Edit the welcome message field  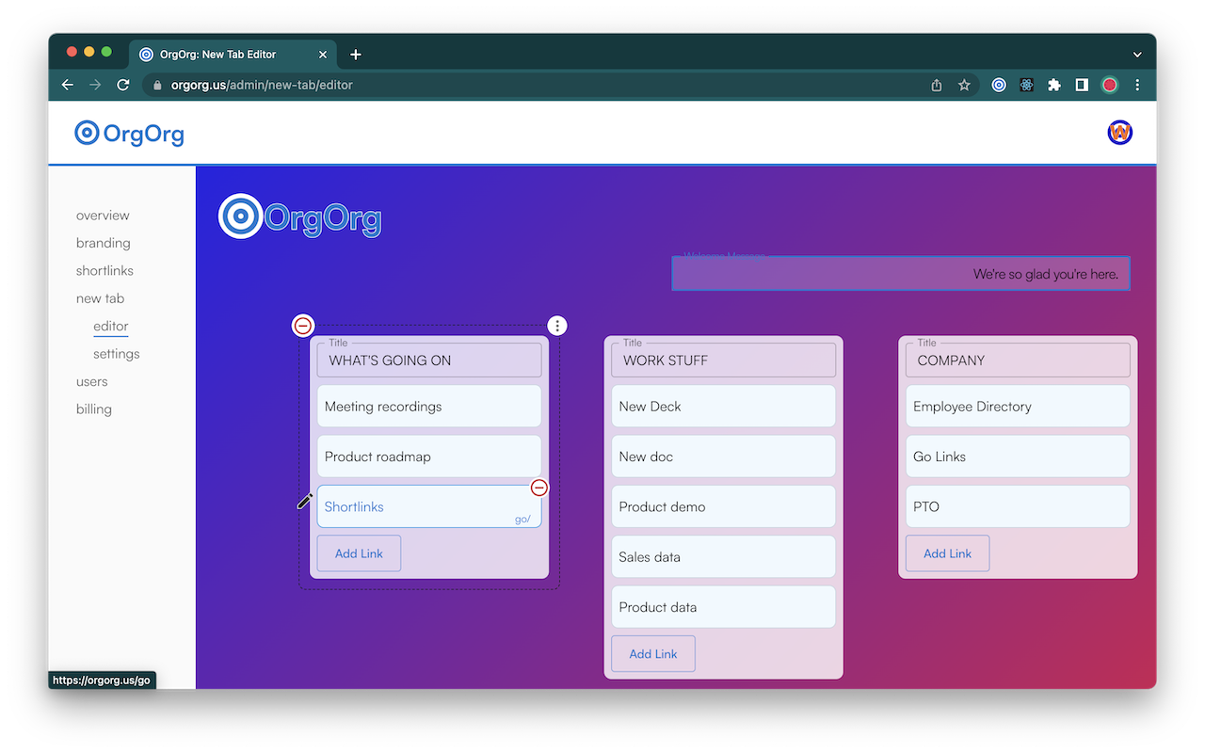tap(901, 274)
